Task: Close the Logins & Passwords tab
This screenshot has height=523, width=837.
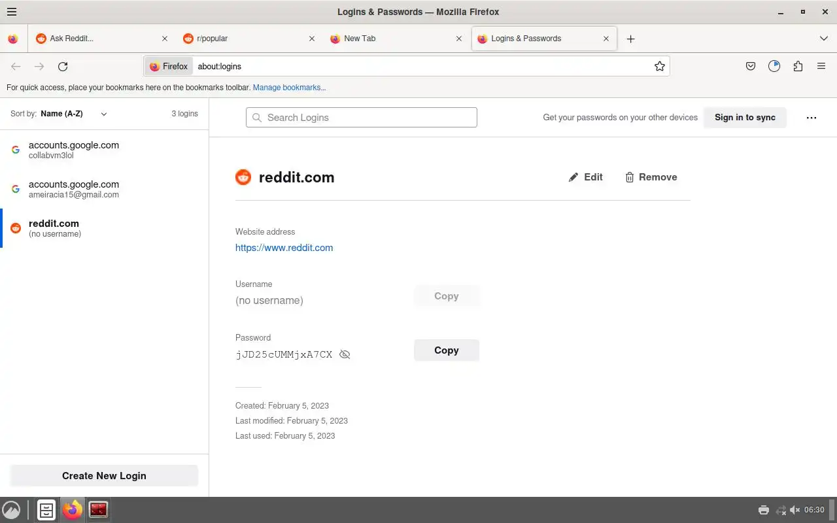Action: point(606,39)
